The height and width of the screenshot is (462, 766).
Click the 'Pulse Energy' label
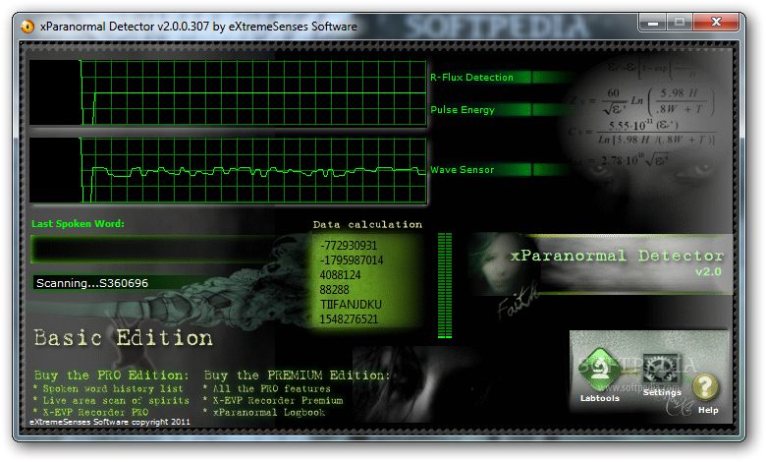(463, 109)
